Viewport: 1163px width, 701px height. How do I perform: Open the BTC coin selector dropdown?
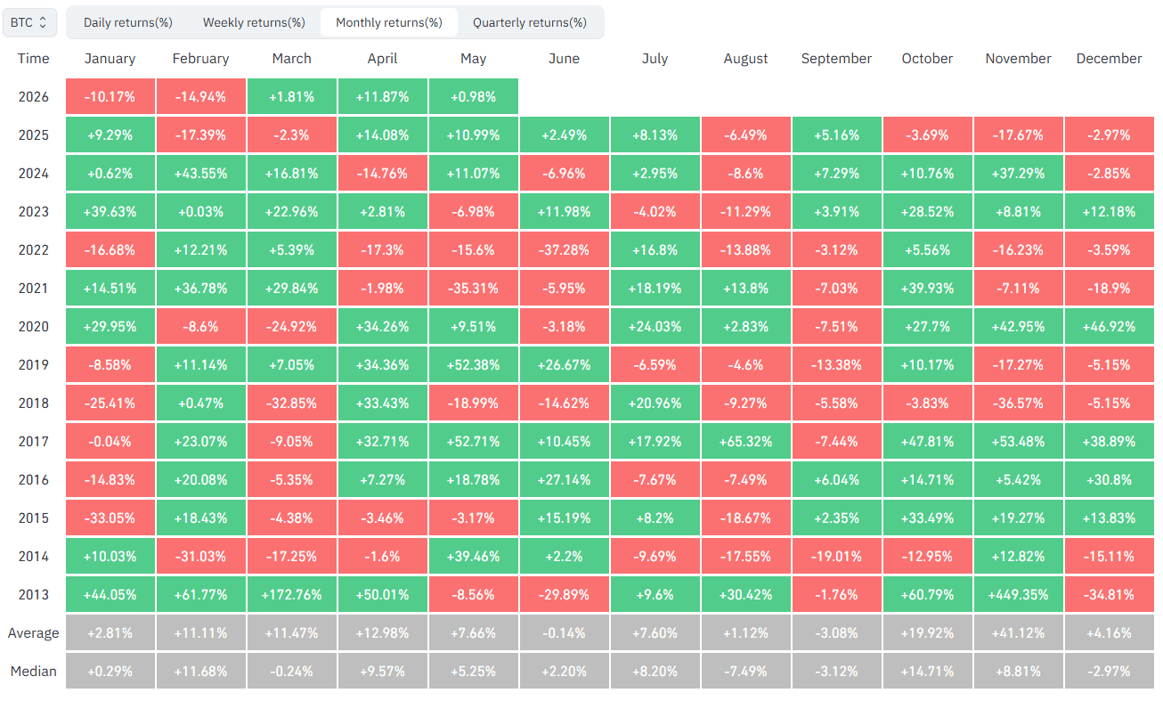pos(30,22)
